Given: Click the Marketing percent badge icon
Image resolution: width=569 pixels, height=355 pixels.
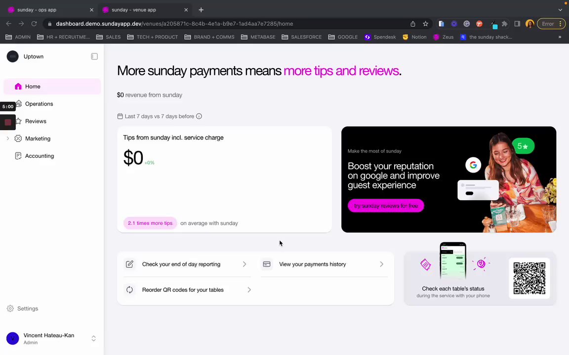Looking at the screenshot, I should coord(18,139).
